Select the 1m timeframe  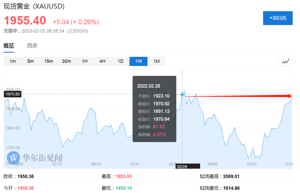coord(13,61)
